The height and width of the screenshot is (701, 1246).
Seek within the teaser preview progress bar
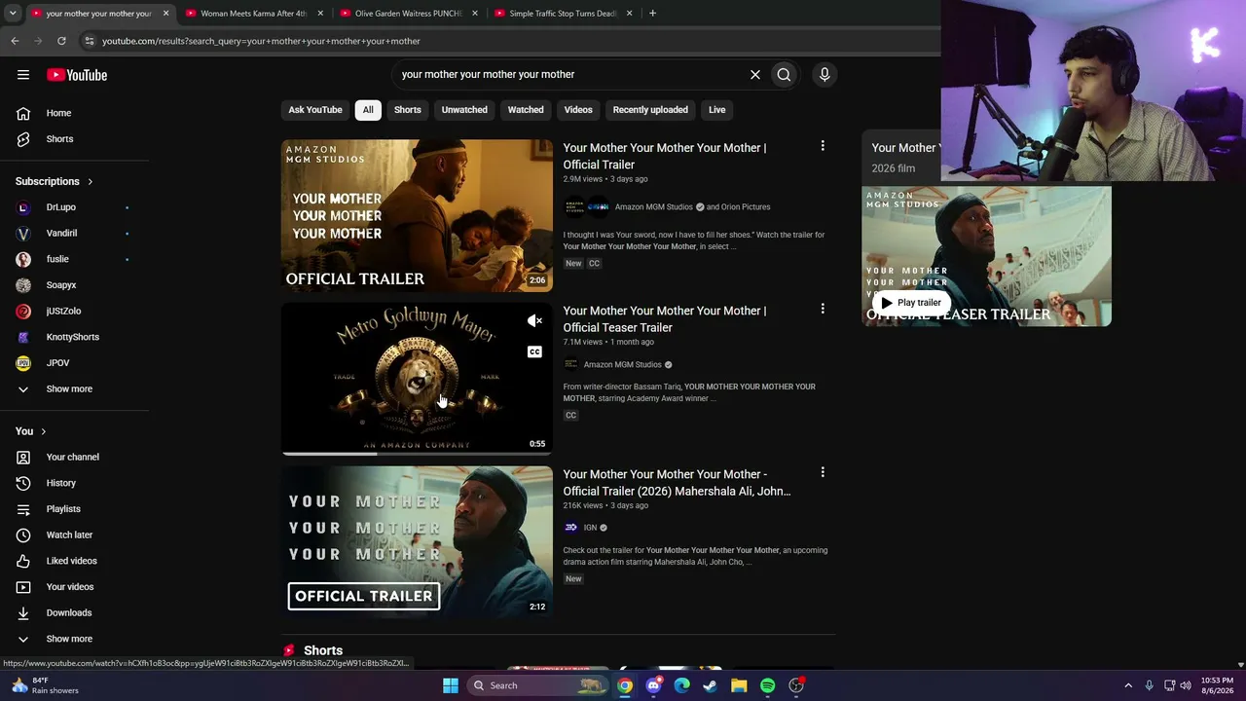point(417,454)
